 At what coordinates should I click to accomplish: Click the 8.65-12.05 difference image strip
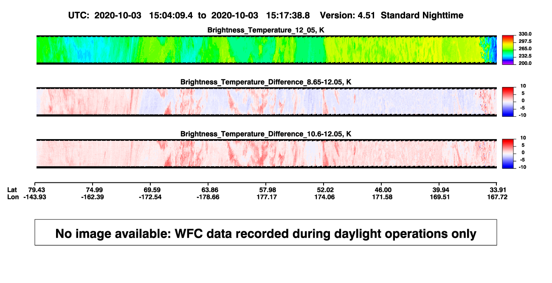[266, 101]
